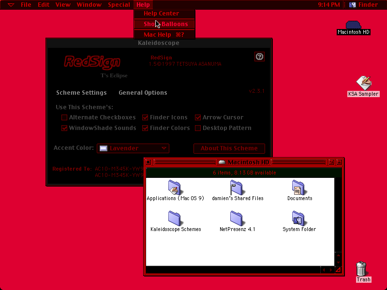387x290 pixels.
Task: Click the v2.3.1 version text
Action: click(257, 91)
